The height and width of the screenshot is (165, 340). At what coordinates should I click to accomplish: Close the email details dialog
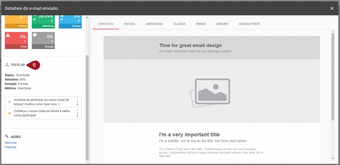[x=332, y=8]
